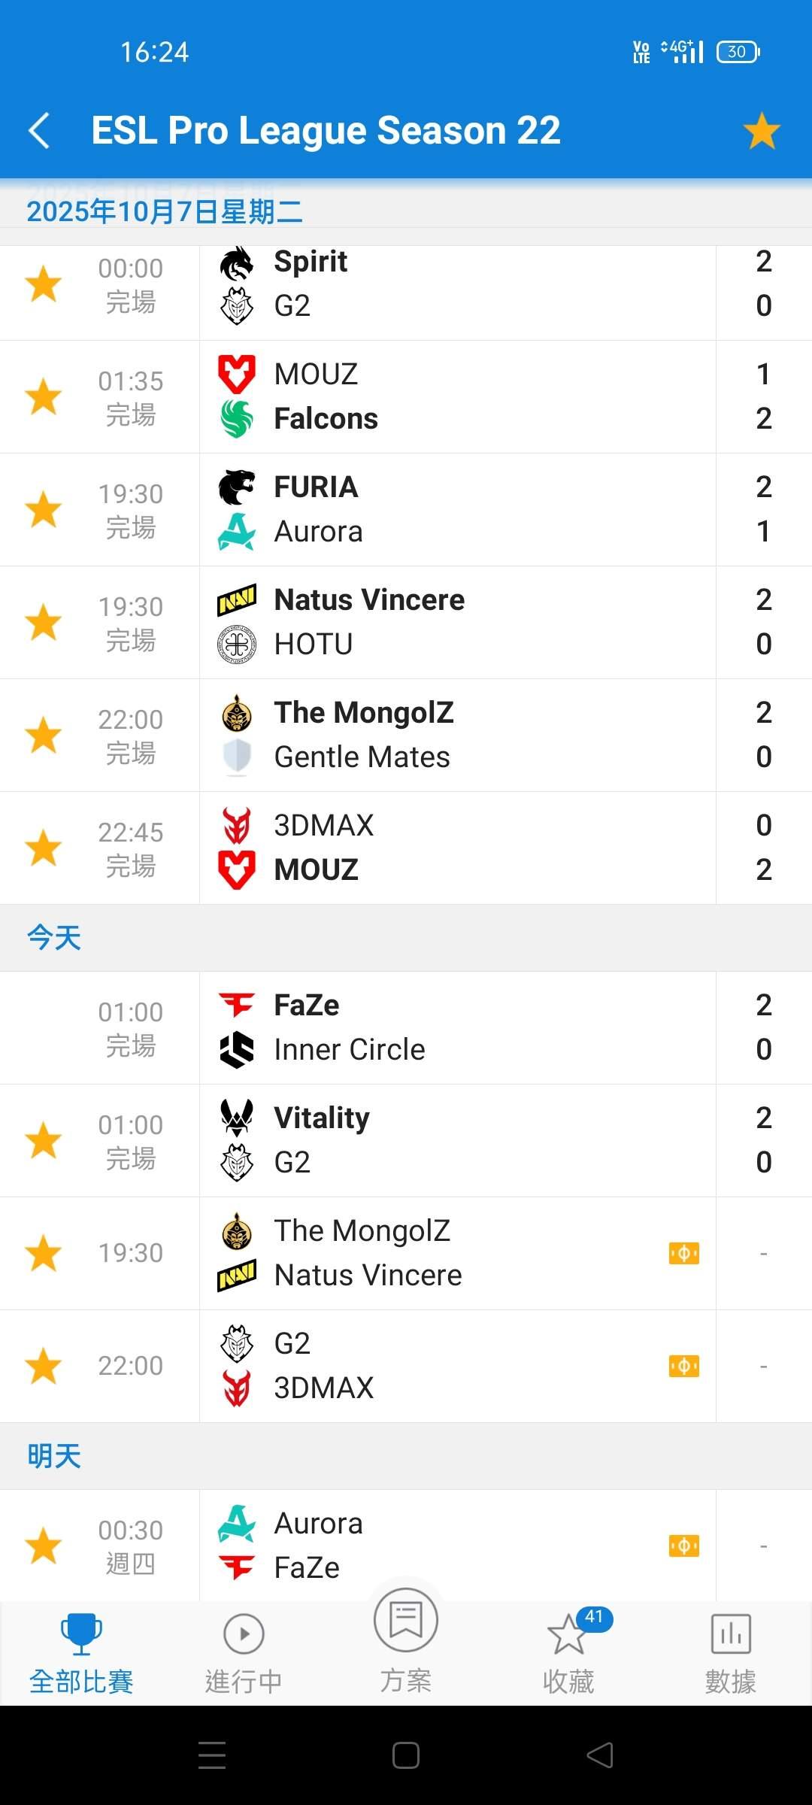Open Natus Vincere vs HOTU match
Image resolution: width=812 pixels, height=1805 pixels.
pyautogui.click(x=451, y=623)
